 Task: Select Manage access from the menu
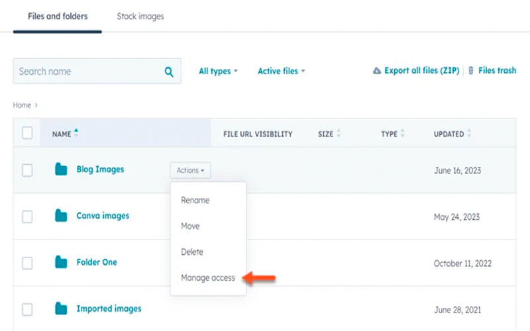(x=208, y=278)
